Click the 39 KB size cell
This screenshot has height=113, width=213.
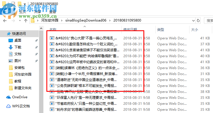point(205,86)
